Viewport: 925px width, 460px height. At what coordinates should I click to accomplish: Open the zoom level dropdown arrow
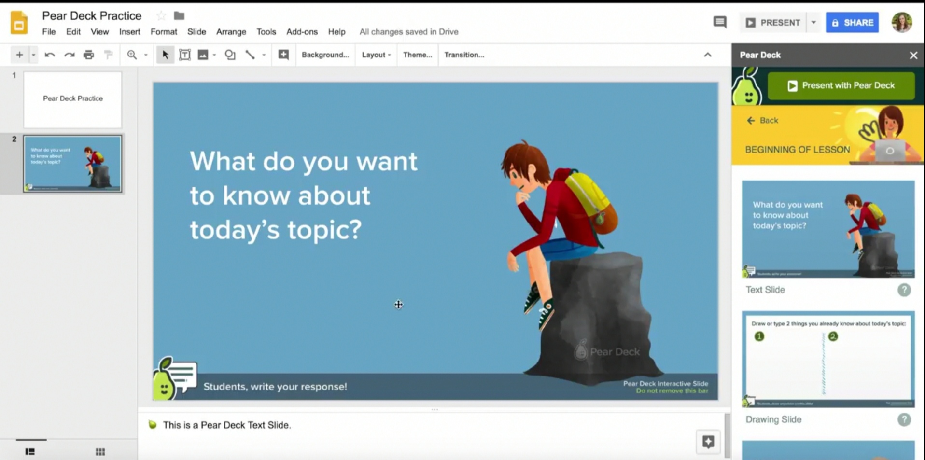click(146, 55)
